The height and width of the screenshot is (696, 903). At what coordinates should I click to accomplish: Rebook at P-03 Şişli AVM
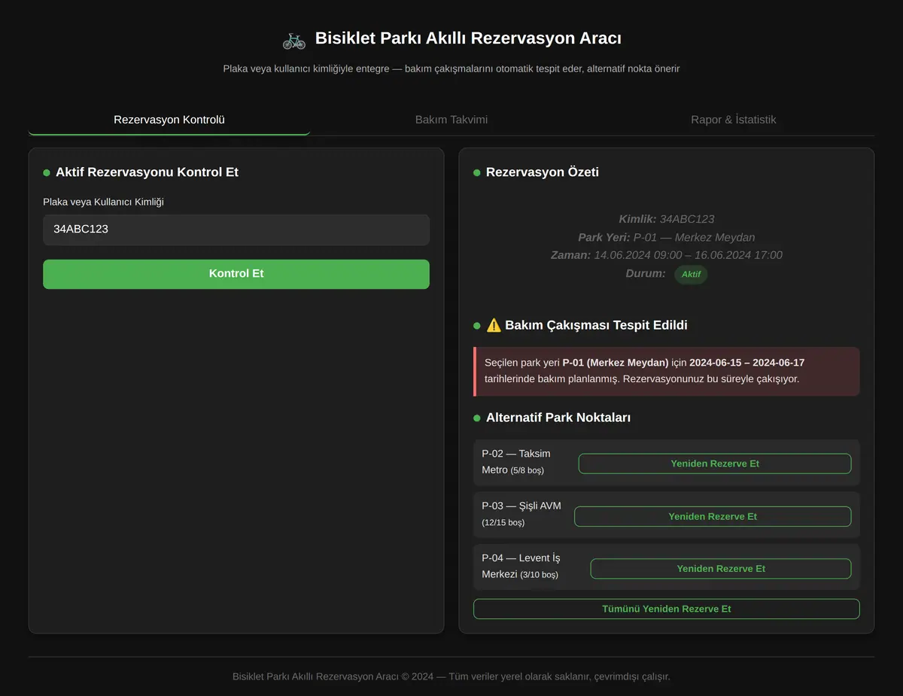pyautogui.click(x=713, y=516)
